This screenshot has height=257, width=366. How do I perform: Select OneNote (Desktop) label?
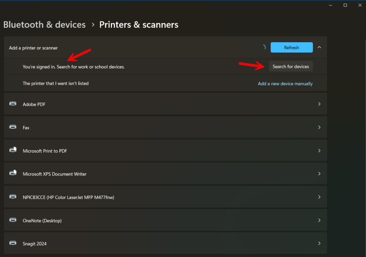(42, 221)
